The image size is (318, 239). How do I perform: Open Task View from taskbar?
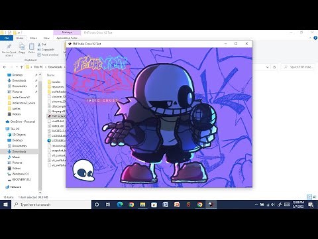pyautogui.click(x=108, y=204)
